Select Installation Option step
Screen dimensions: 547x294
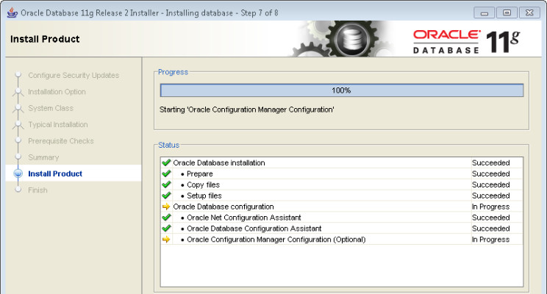pos(57,92)
